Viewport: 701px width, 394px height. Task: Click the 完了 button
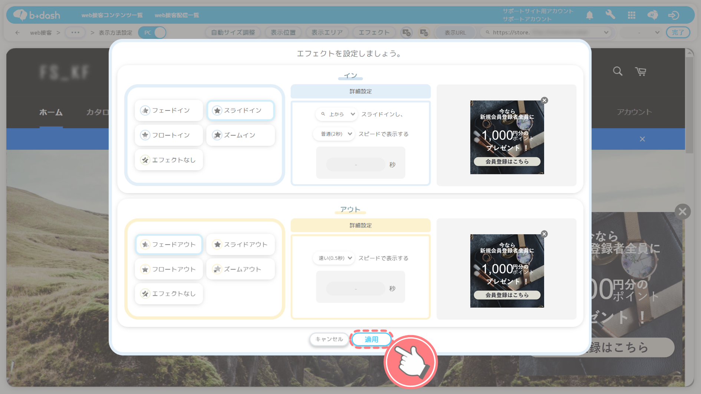click(678, 33)
